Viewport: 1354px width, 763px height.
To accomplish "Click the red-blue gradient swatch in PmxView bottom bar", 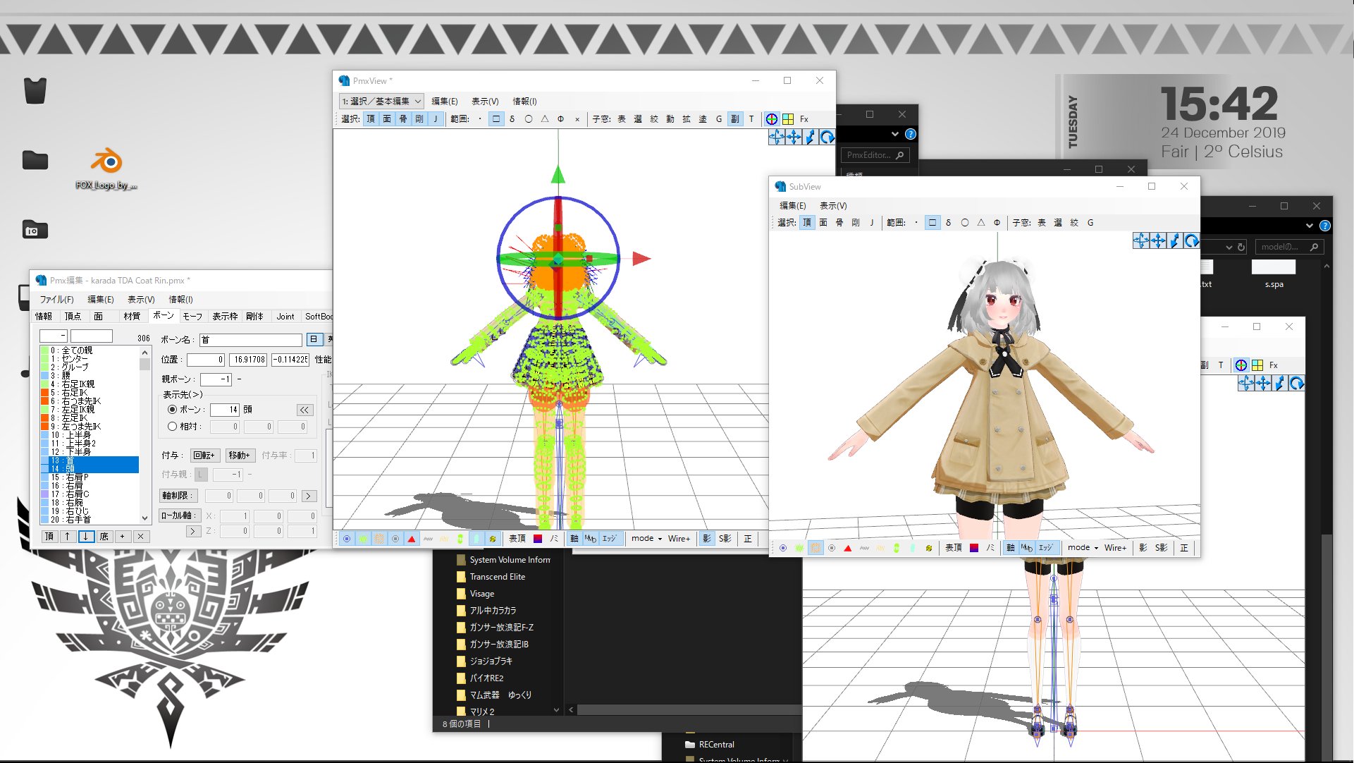I will [x=538, y=539].
